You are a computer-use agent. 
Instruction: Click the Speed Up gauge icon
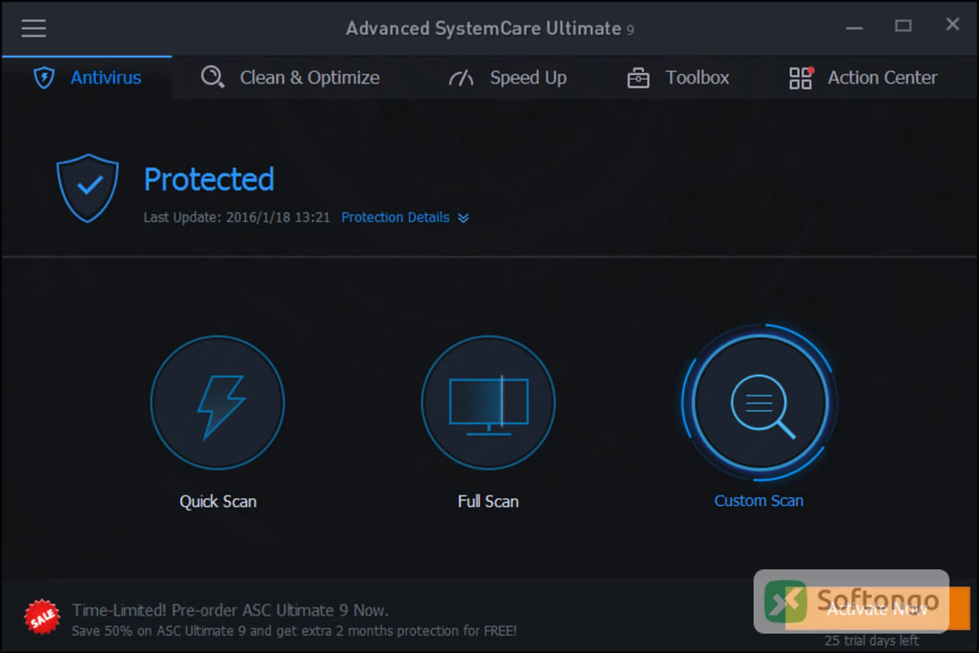[x=461, y=78]
